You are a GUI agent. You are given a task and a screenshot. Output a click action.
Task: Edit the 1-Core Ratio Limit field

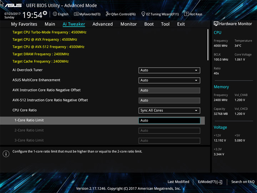coord(169,120)
